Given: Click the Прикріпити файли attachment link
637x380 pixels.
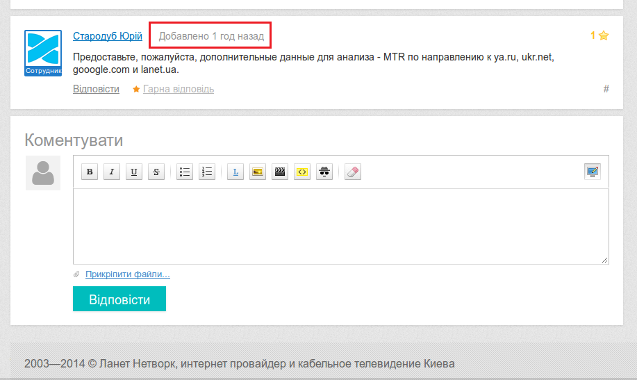Looking at the screenshot, I should pyautogui.click(x=127, y=274).
